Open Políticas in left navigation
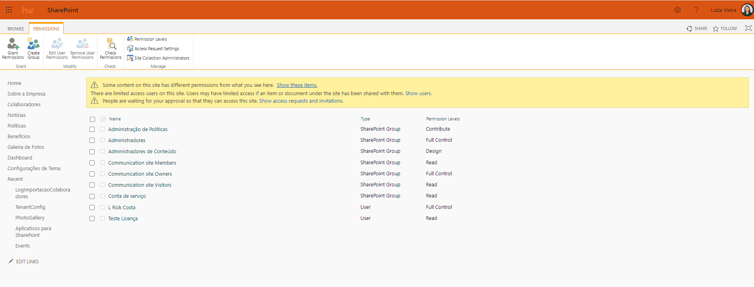754x287 pixels. (17, 126)
